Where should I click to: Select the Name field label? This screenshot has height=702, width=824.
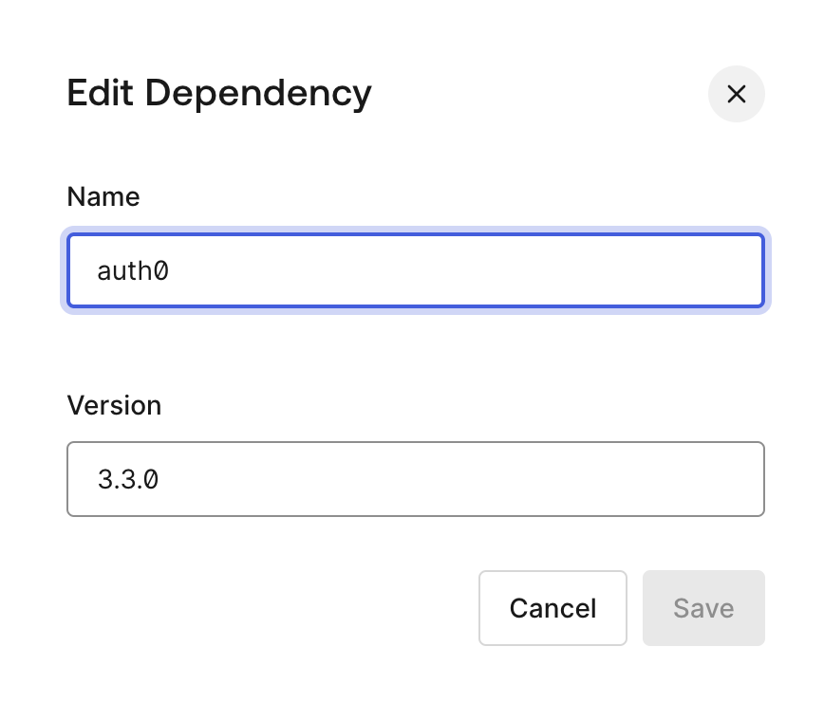click(103, 197)
